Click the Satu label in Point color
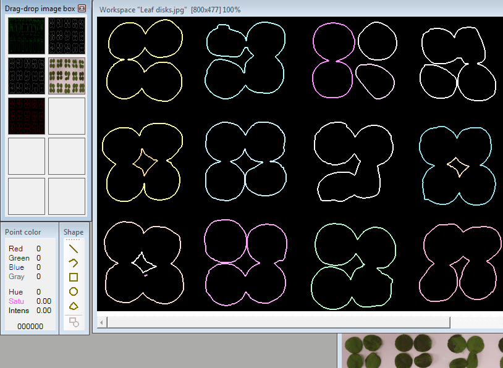The image size is (503, 368). 16,301
